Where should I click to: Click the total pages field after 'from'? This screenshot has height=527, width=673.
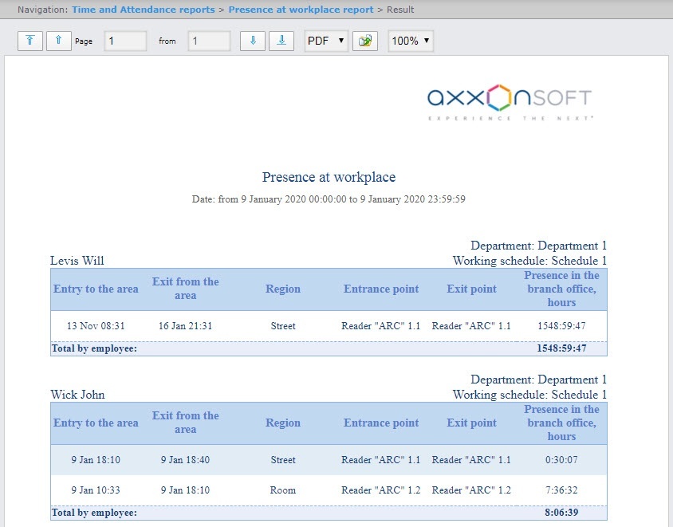(209, 41)
